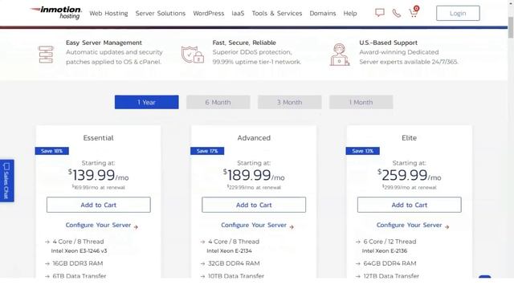Configure Your Server for Advanced plan

(257, 225)
